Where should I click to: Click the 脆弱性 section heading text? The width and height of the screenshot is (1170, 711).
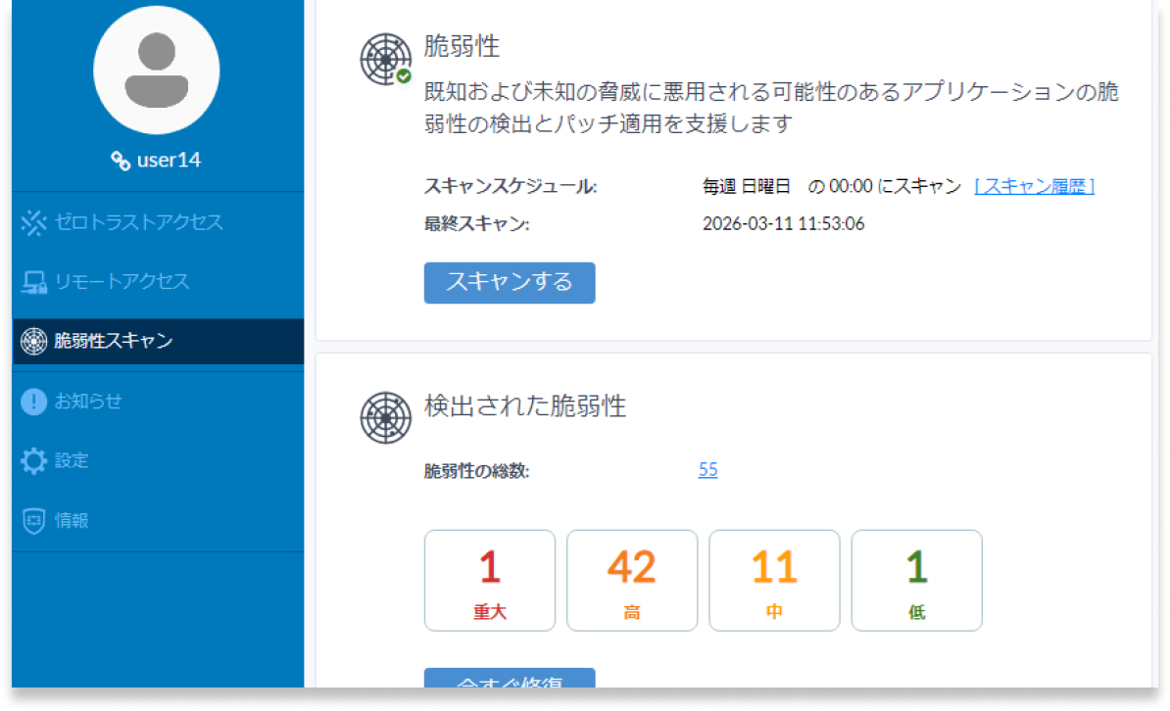[462, 46]
